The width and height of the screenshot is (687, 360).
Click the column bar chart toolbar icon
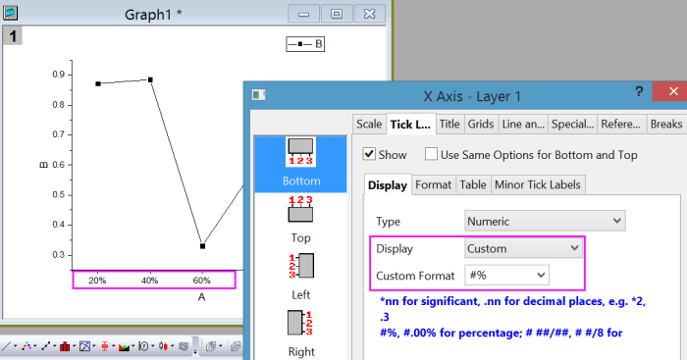pyautogui.click(x=65, y=346)
